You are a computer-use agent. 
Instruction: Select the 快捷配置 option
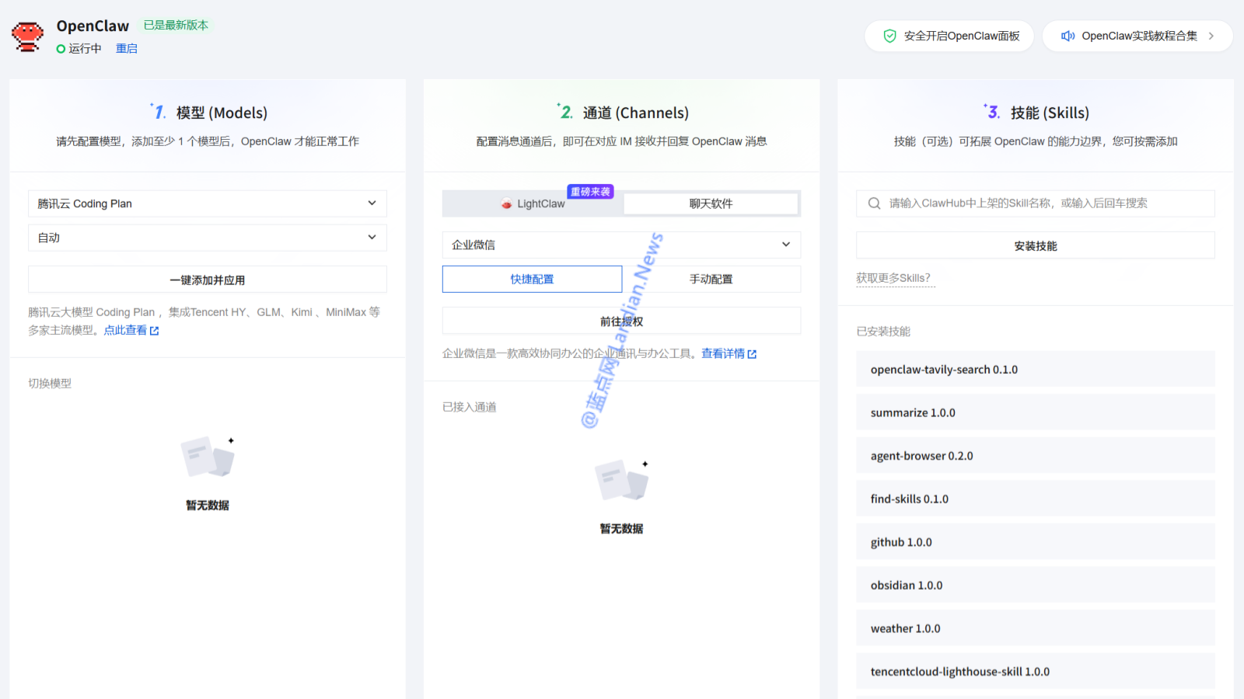(532, 279)
